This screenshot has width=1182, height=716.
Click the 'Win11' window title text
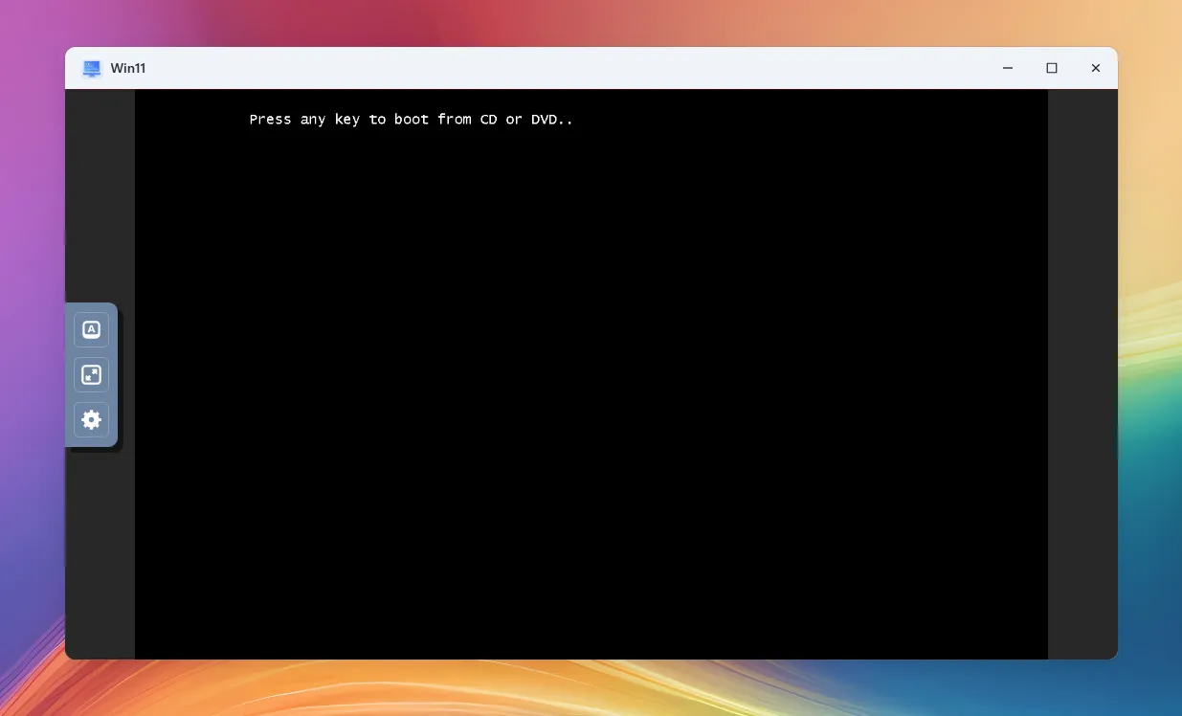(128, 68)
